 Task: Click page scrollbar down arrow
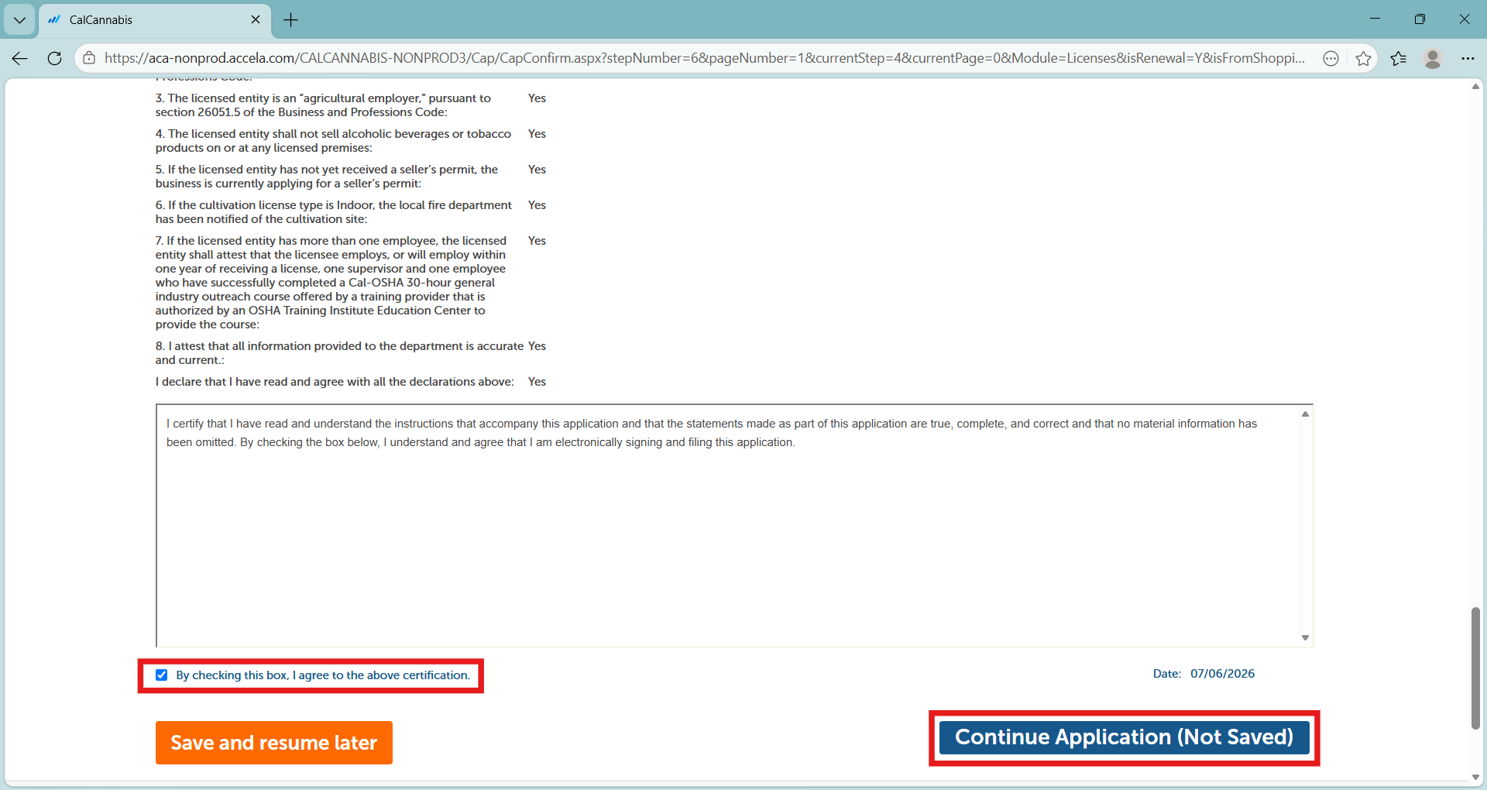[x=1475, y=777]
